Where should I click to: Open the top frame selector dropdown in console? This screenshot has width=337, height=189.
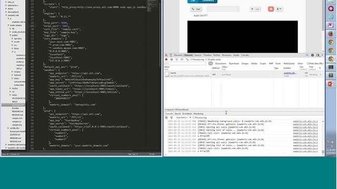click(183, 118)
